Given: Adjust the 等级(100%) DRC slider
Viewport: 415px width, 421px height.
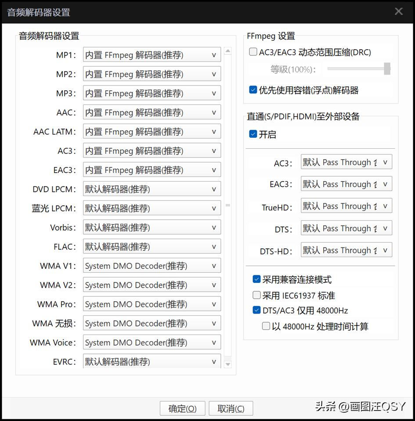Looking at the screenshot, I should pyautogui.click(x=358, y=68).
